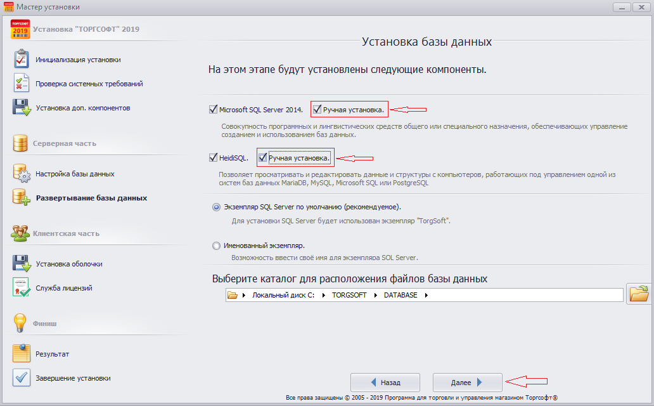This screenshot has width=654, height=406.
Task: Click the license service certificate icon
Action: [x=22, y=287]
